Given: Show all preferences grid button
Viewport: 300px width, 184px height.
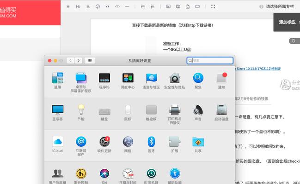Looking at the screenshot, I should (90, 61).
